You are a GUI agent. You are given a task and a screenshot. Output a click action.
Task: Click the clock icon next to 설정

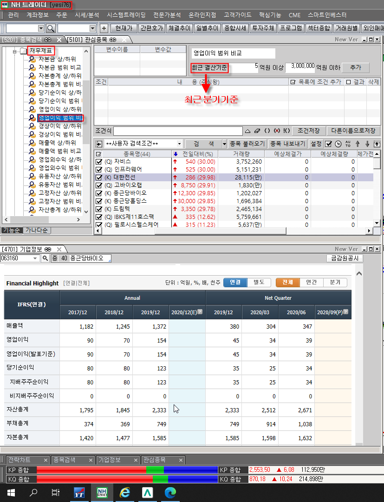pyautogui.click(x=338, y=144)
